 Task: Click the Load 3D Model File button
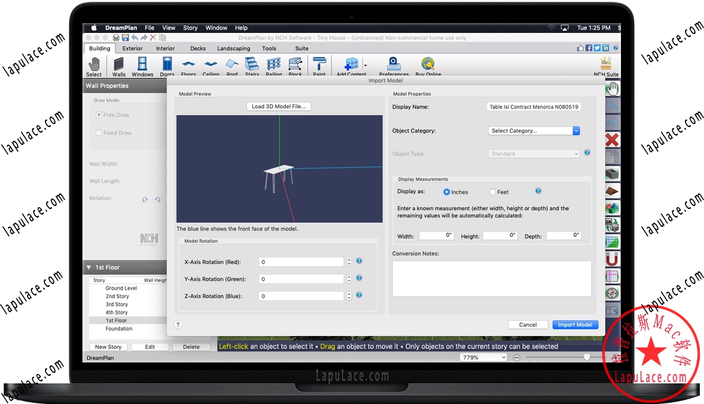tap(279, 106)
